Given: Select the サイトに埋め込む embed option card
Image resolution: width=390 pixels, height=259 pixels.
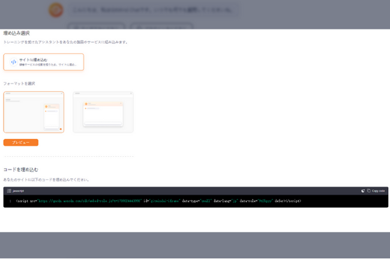Looking at the screenshot, I should click(44, 62).
